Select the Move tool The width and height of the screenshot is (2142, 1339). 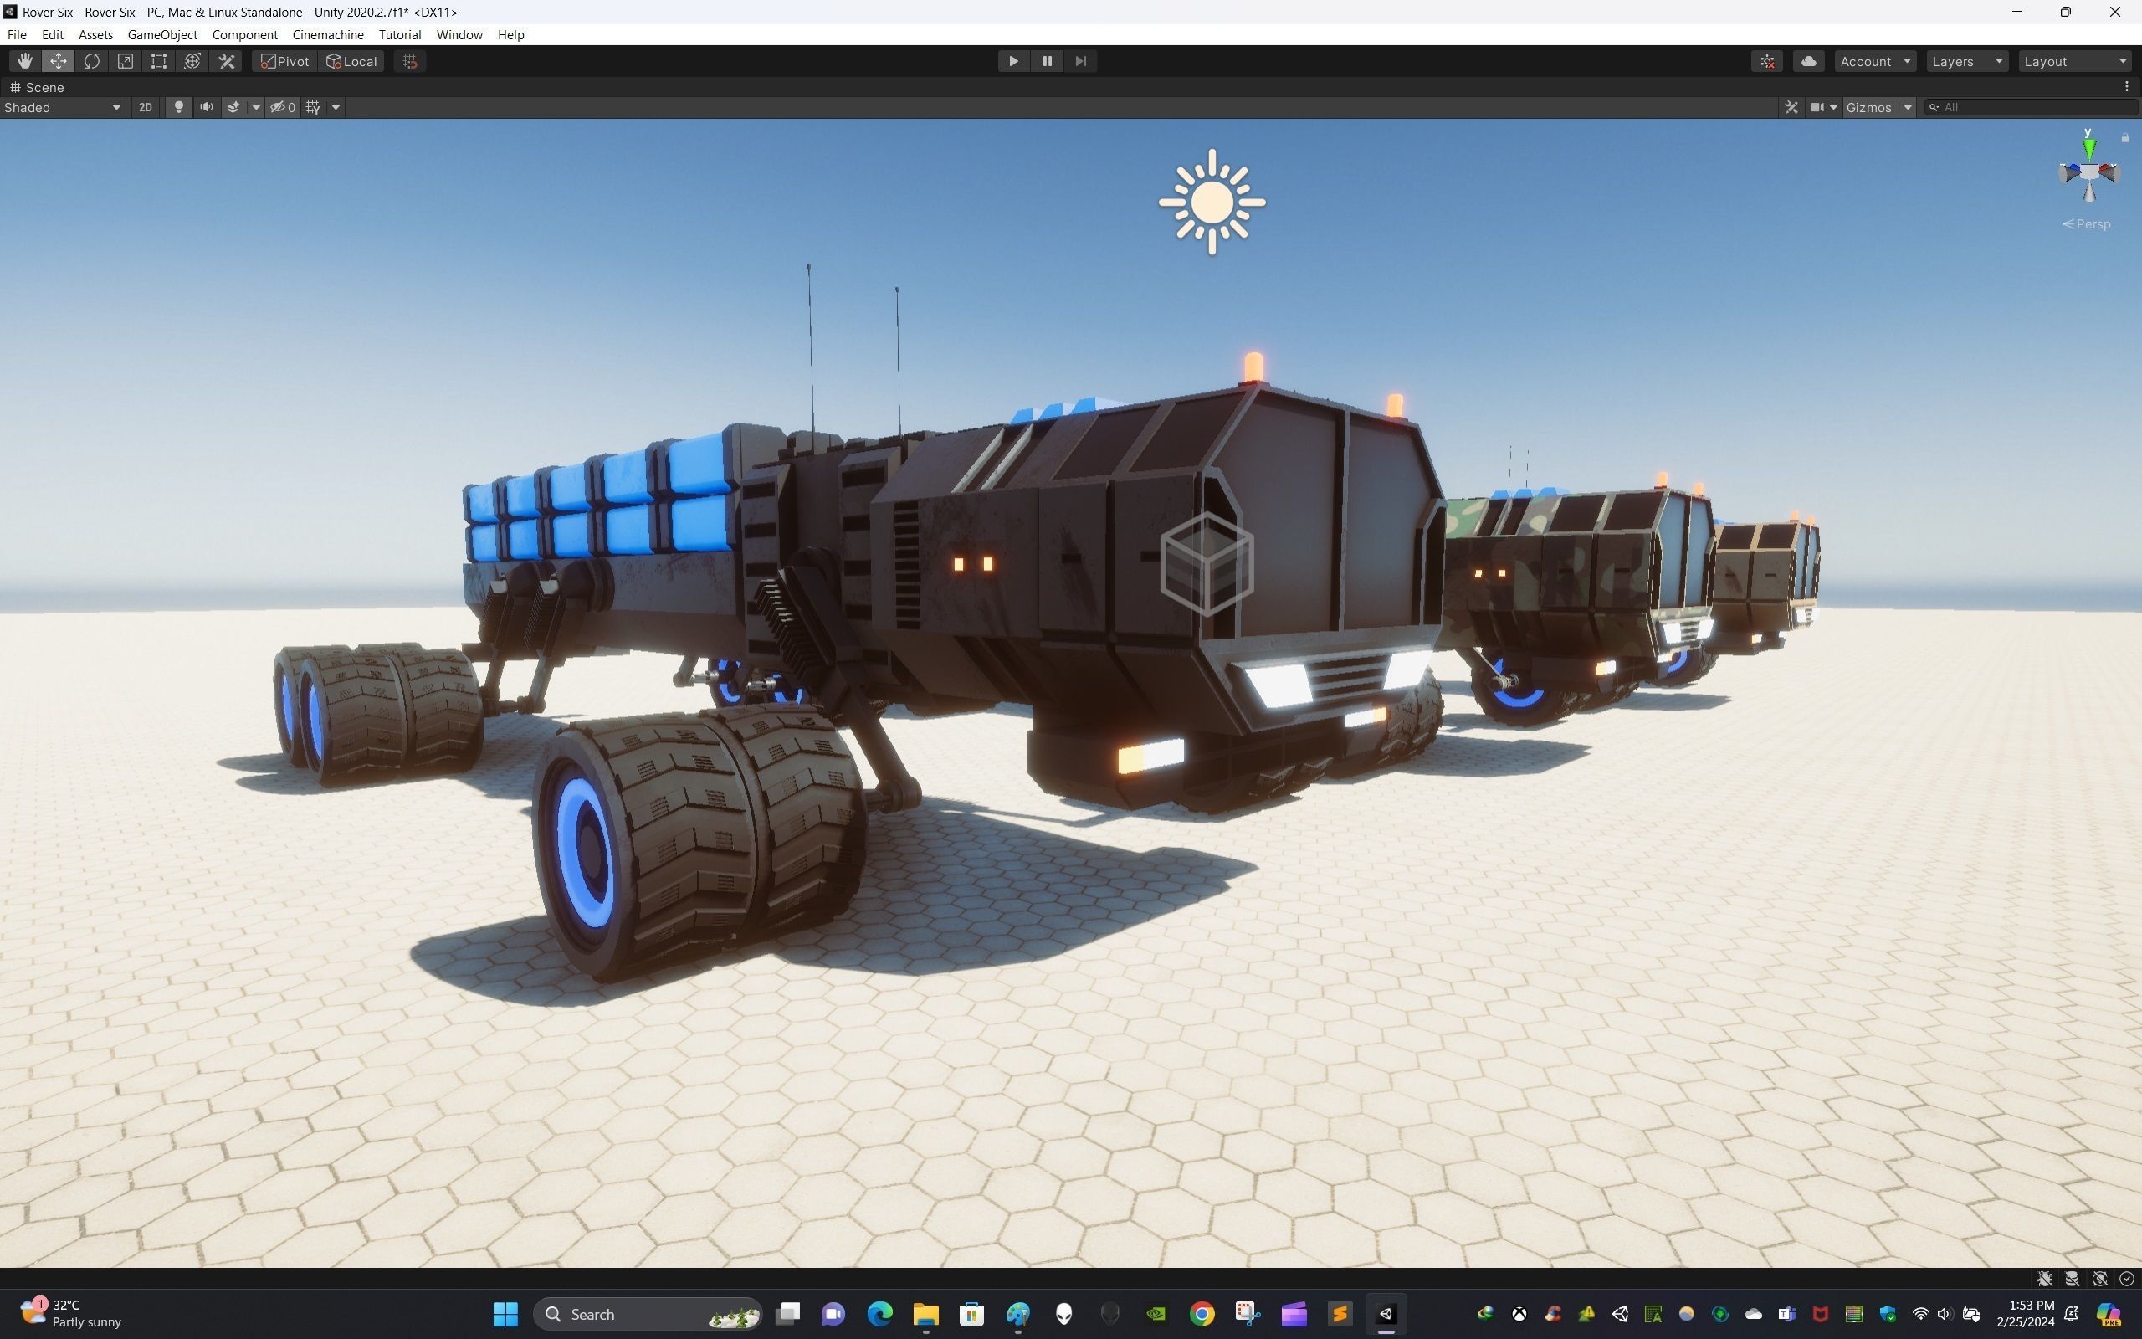click(59, 61)
